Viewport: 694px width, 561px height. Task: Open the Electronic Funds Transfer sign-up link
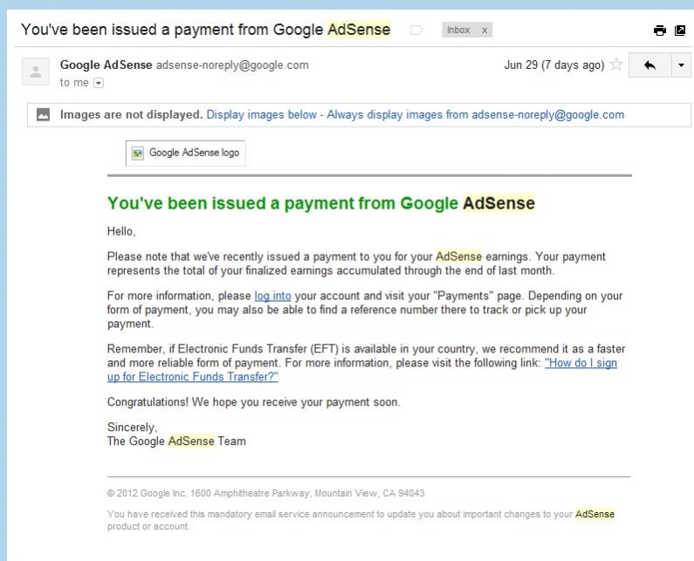tap(362, 370)
